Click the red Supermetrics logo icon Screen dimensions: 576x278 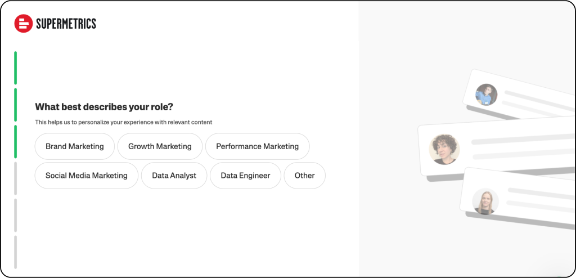(24, 23)
